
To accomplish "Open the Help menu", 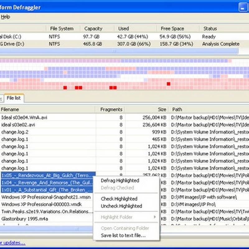I will [x=5, y=17].
